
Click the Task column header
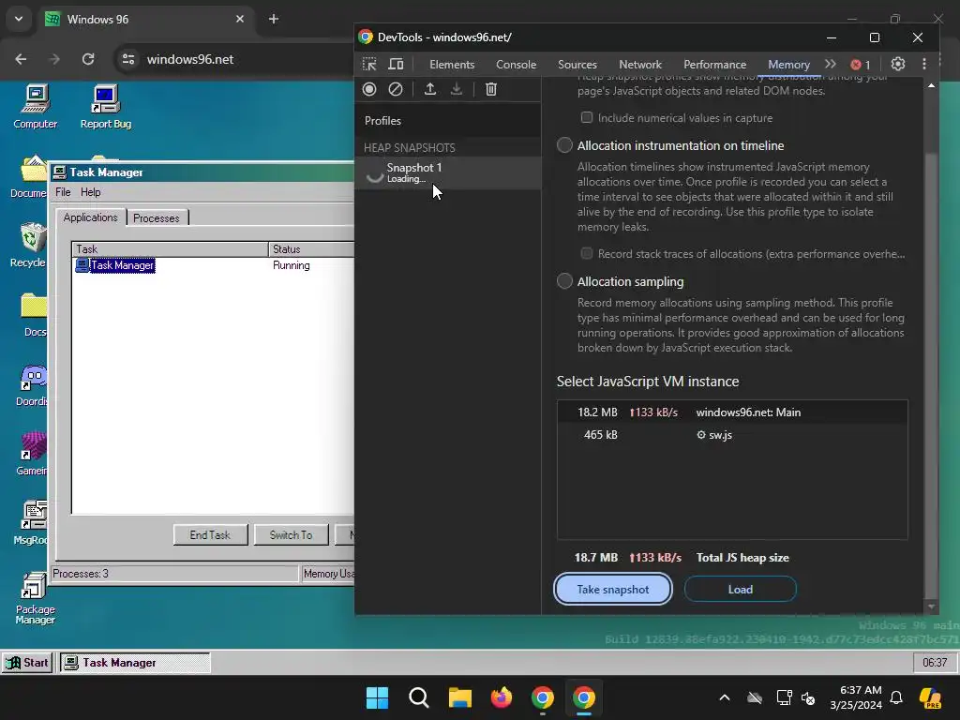point(171,249)
